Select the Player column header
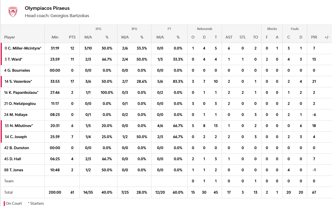The height and width of the screenshot is (207, 332). point(10,37)
